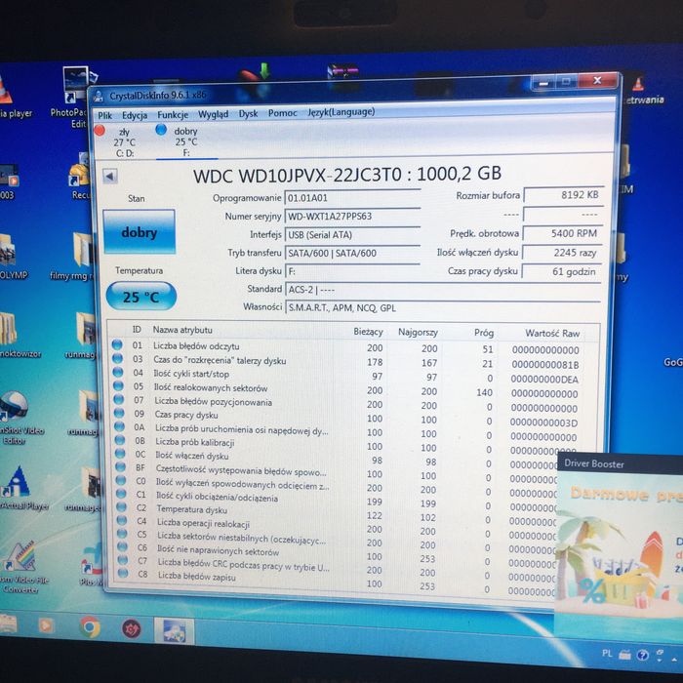The height and width of the screenshot is (683, 683).
Task: Click the 'Bieżący' column header
Action: (x=368, y=332)
